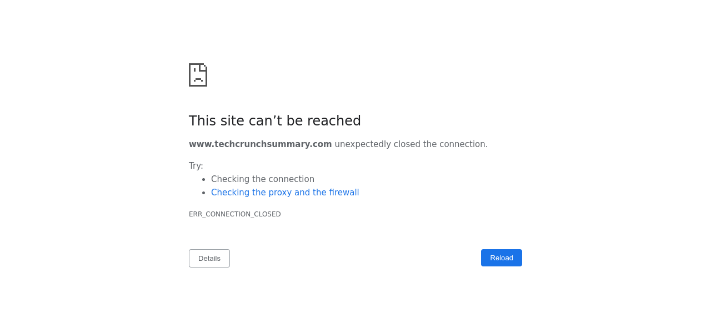This screenshot has height=333, width=711.
Task: Click the "This site can't be reached" heading
Action: (x=274, y=121)
